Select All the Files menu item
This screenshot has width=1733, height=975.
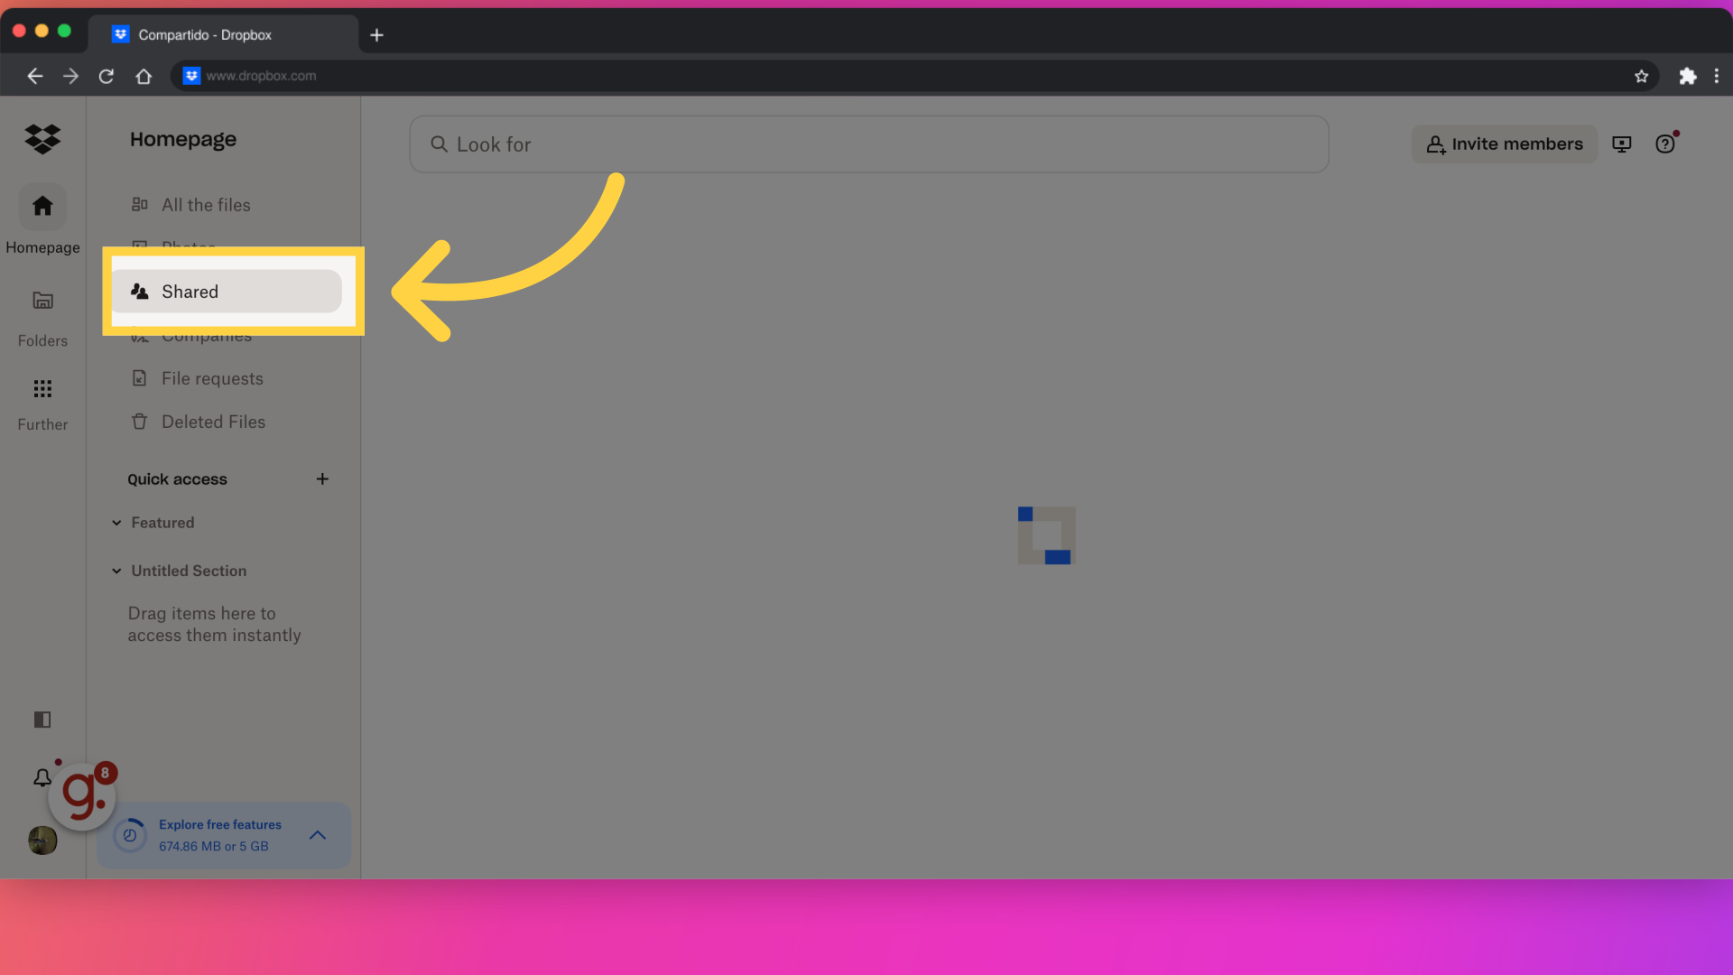pyautogui.click(x=205, y=205)
